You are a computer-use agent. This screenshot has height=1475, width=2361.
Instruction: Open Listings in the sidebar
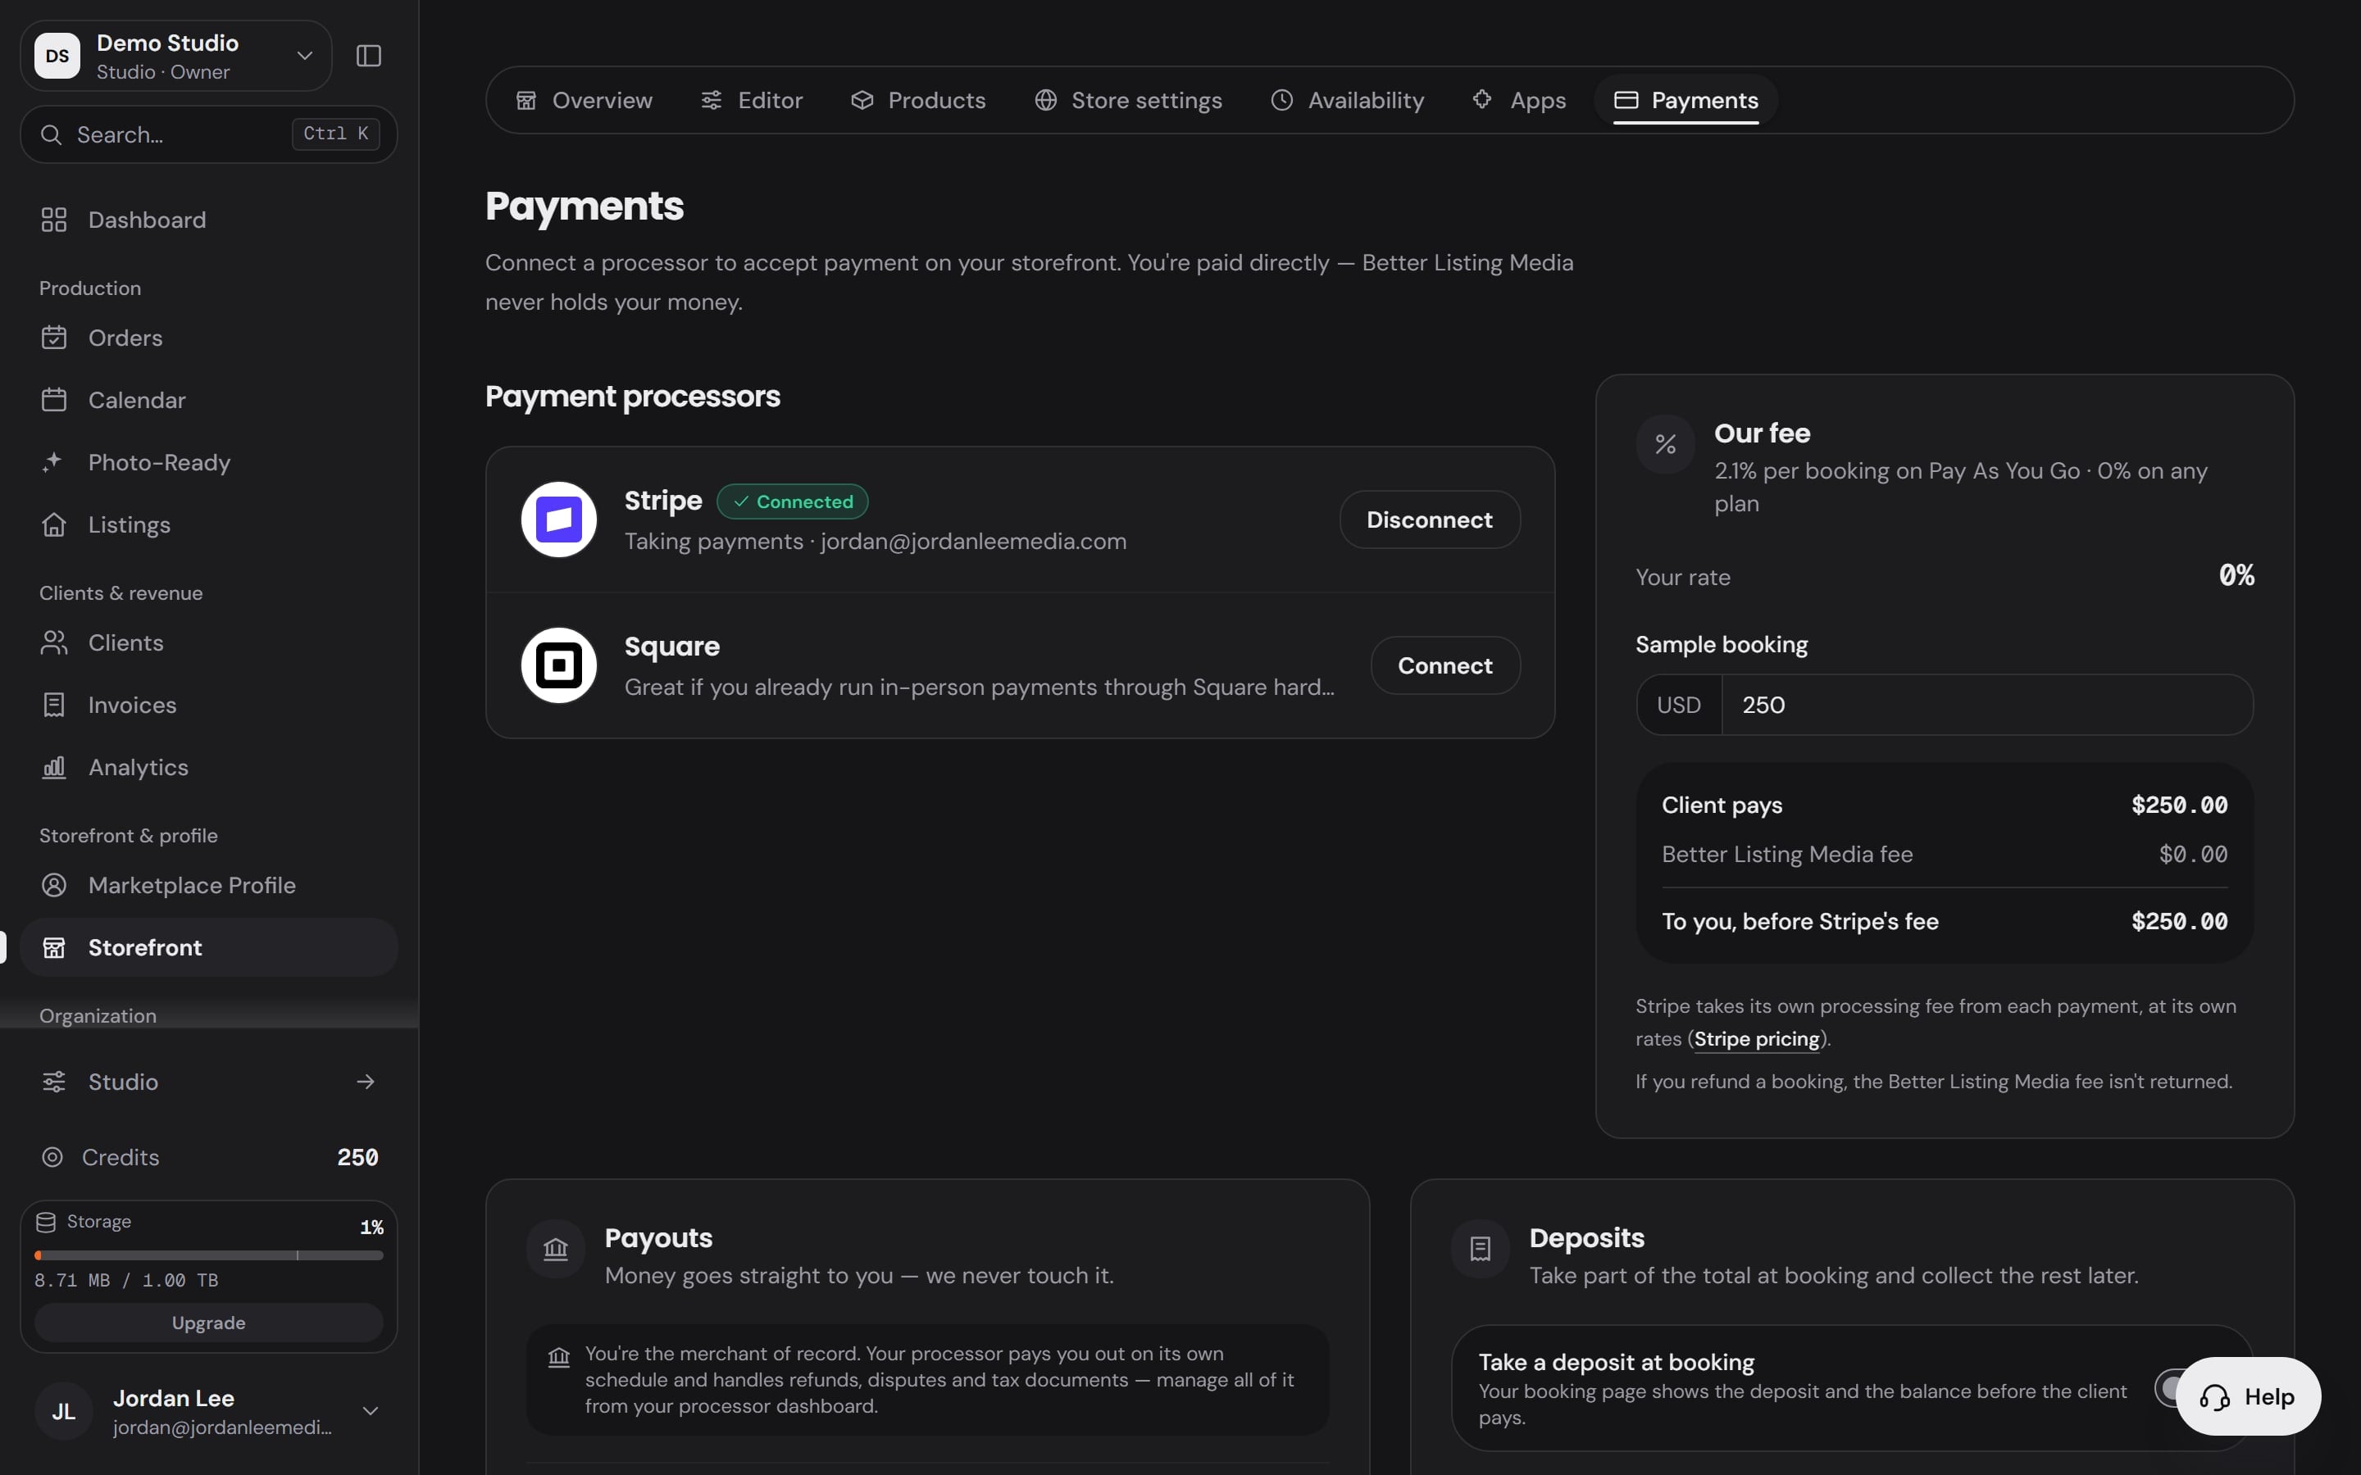[x=209, y=524]
